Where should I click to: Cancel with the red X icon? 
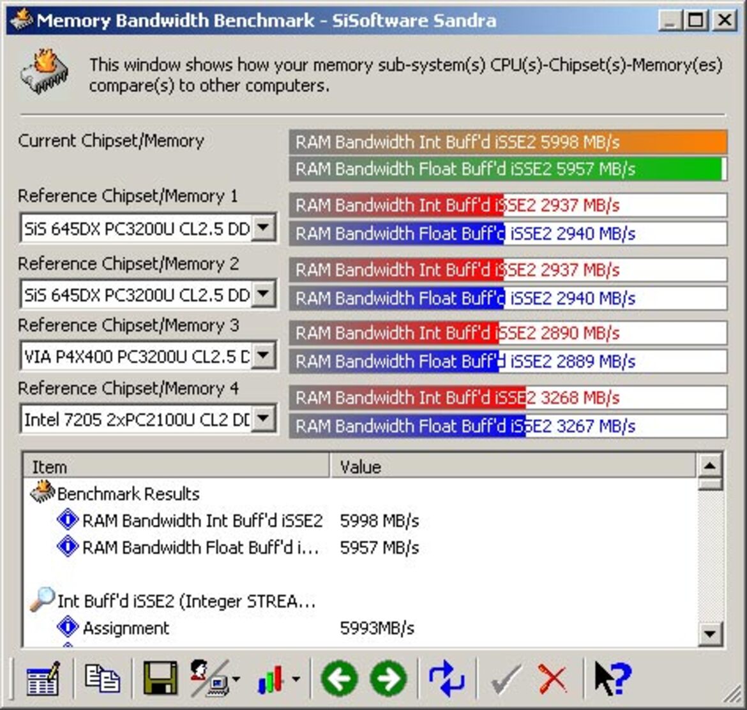click(x=553, y=679)
